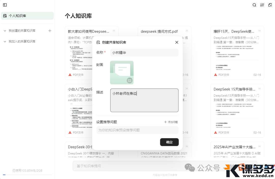275x179 pixels.
Task: Click the green folder cover thumbnail
Action: pyautogui.click(x=122, y=73)
